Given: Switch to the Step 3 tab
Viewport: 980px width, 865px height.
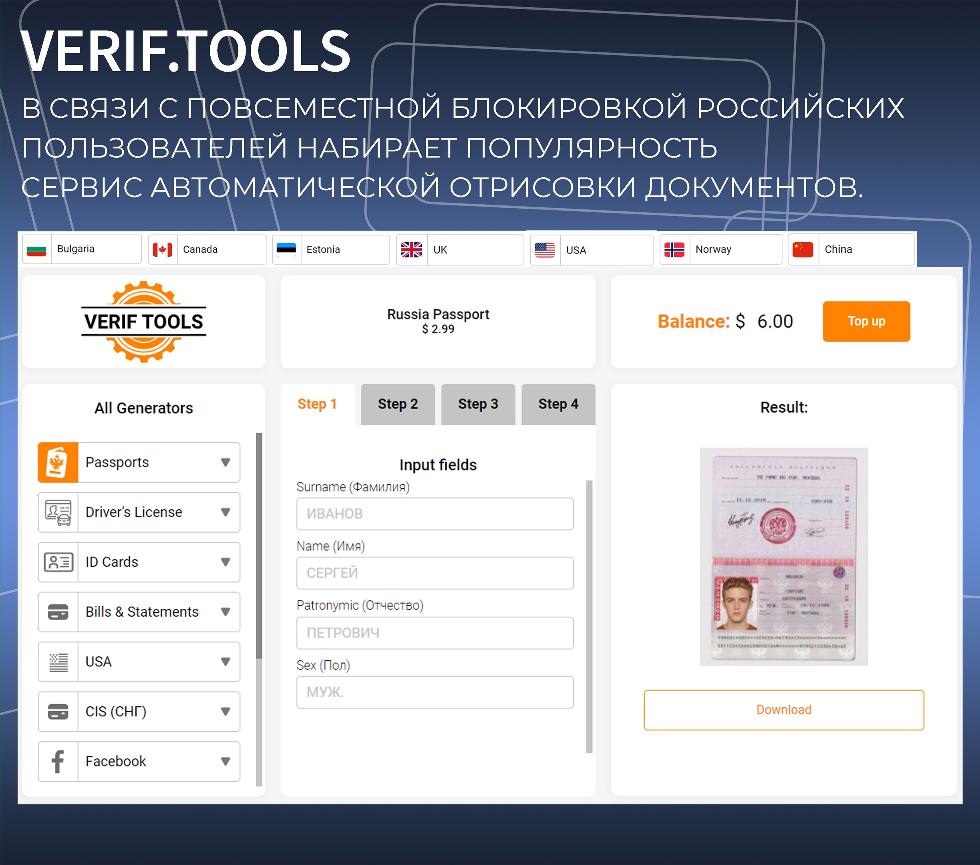Looking at the screenshot, I should 478,404.
